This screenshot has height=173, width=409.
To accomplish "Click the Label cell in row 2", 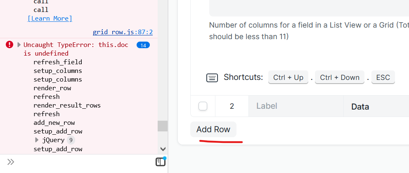I will [x=296, y=106].
